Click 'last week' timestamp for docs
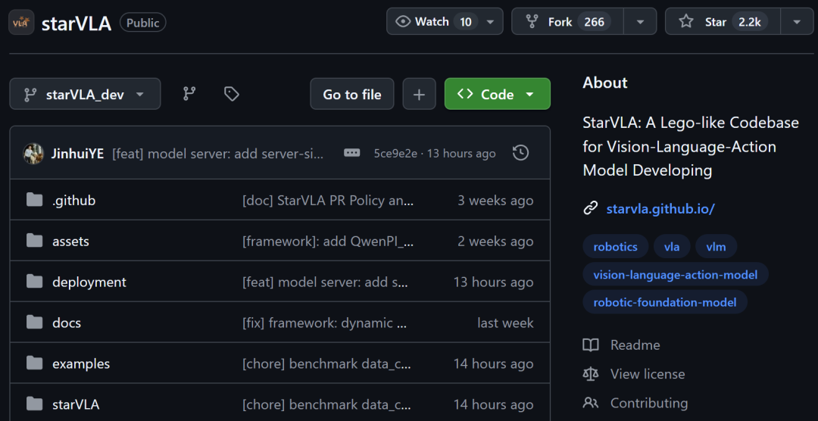This screenshot has width=818, height=421. pos(505,323)
